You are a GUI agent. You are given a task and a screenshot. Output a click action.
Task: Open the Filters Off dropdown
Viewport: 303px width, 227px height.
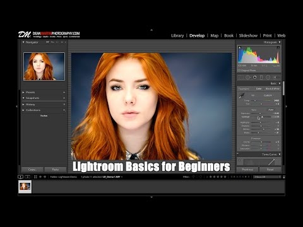[267, 177]
